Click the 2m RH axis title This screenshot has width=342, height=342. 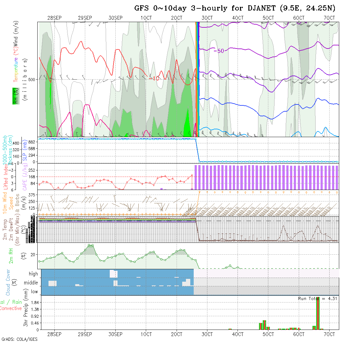coord(11,256)
